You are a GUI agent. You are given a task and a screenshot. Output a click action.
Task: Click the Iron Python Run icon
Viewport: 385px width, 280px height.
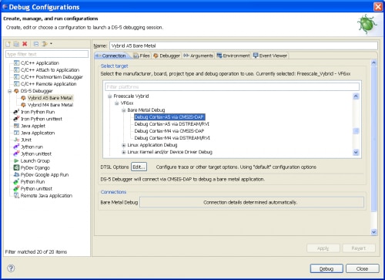(16, 112)
